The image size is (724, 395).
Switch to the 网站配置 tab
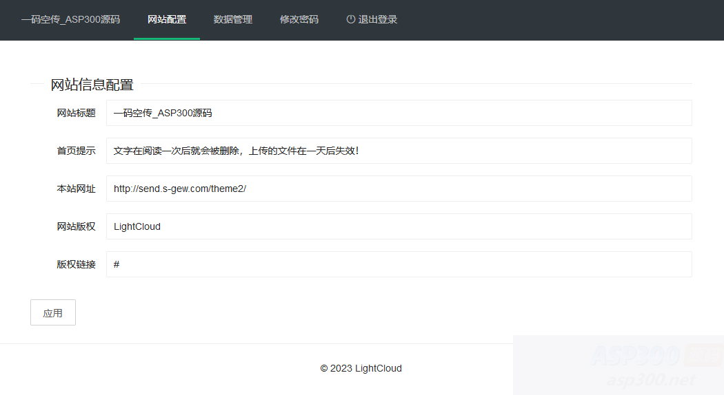[167, 19]
